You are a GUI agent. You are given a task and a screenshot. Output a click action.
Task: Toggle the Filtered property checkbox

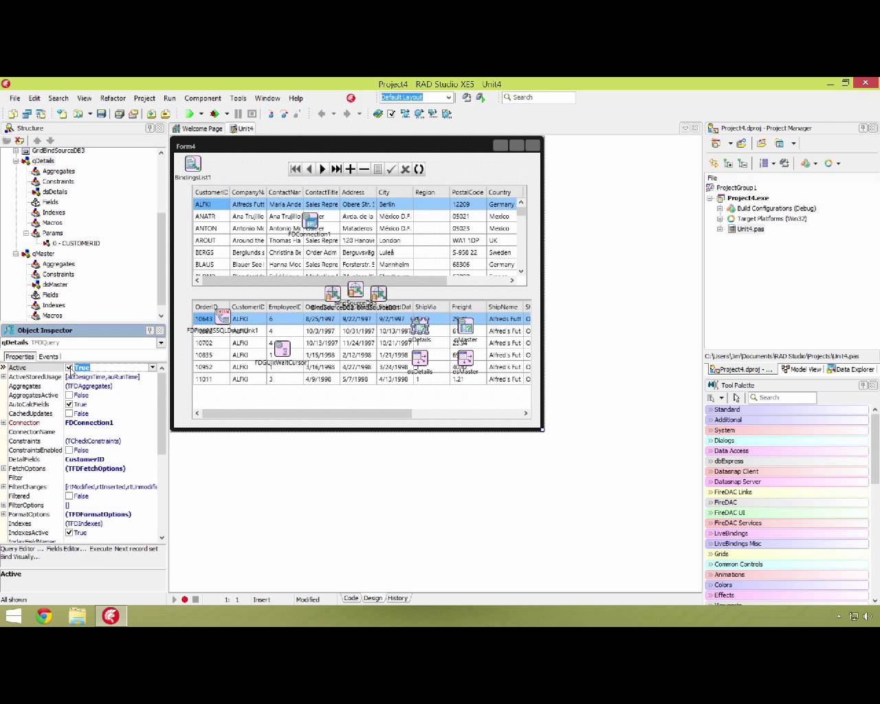click(69, 496)
